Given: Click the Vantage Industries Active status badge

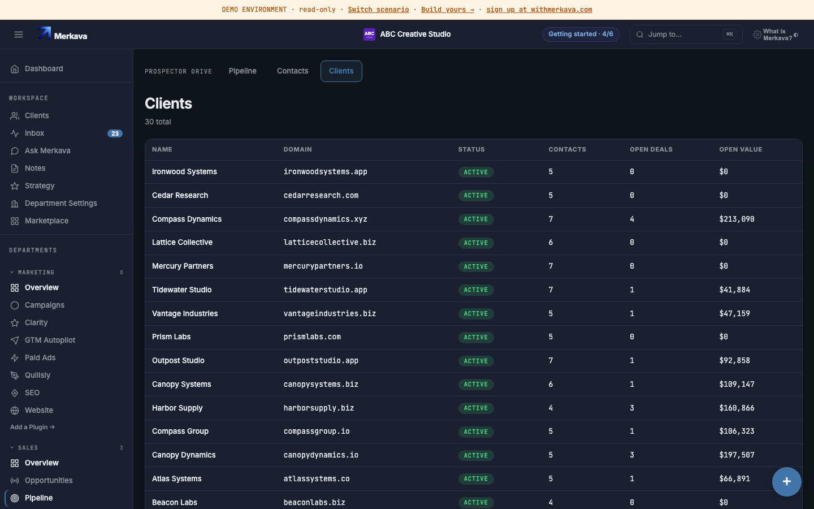Looking at the screenshot, I should pyautogui.click(x=476, y=314).
